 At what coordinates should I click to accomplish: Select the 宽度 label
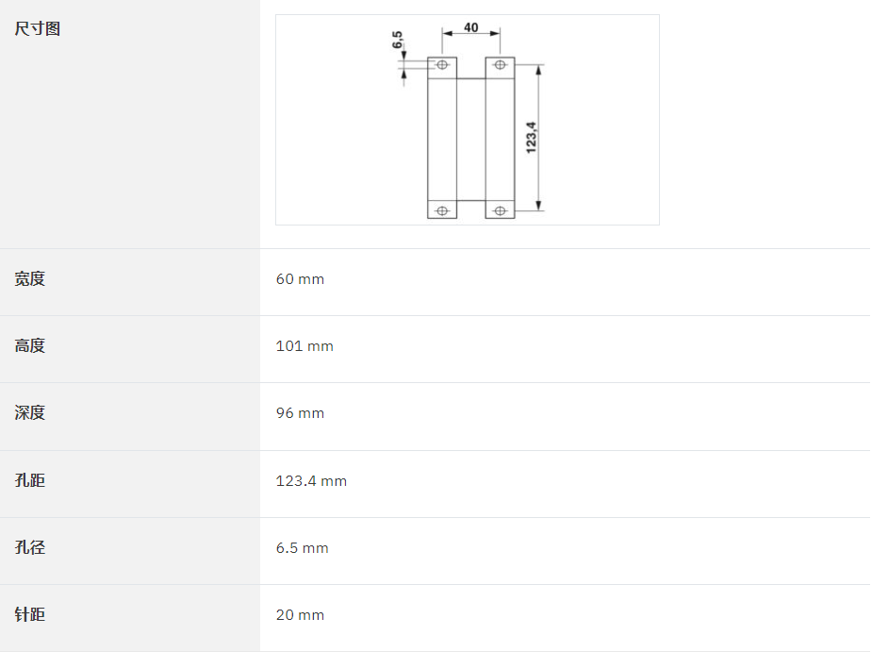pyautogui.click(x=29, y=278)
